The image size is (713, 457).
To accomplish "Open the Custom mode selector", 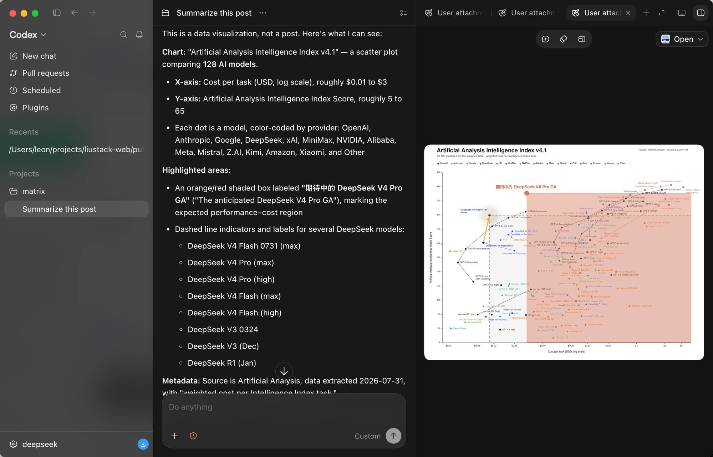I will 367,436.
